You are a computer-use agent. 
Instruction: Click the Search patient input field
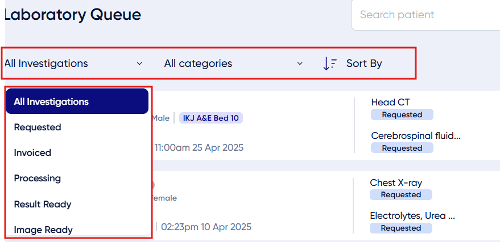(x=425, y=15)
